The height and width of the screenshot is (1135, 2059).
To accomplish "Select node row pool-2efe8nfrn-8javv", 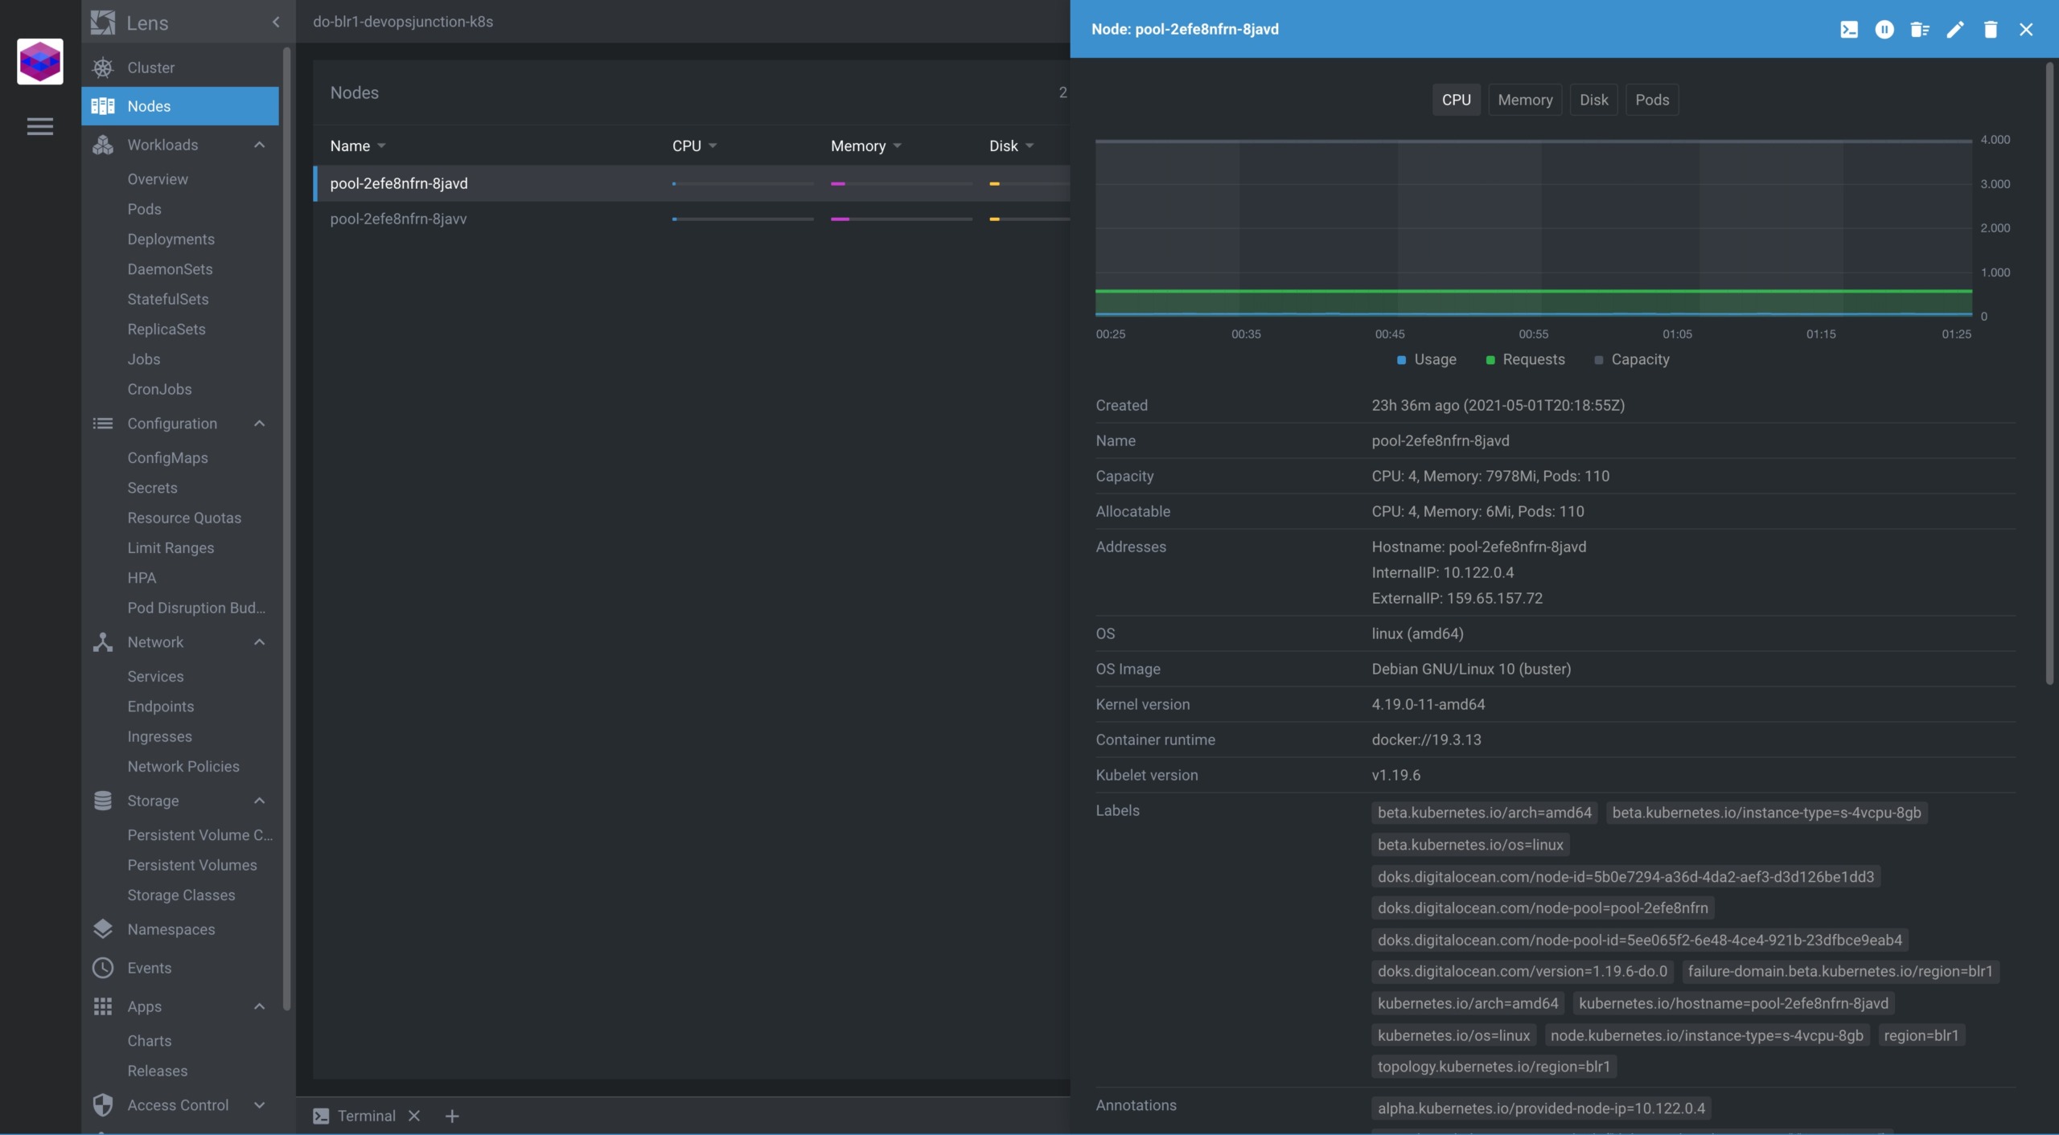I will tap(692, 219).
